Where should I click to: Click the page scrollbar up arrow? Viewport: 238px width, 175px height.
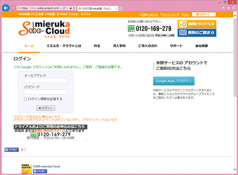pyautogui.click(x=235, y=16)
